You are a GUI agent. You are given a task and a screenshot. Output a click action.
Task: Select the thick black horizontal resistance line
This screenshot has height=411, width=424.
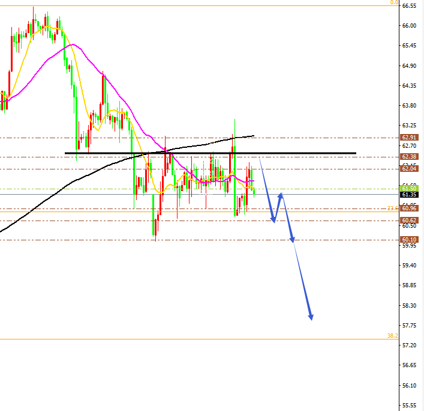coord(211,153)
